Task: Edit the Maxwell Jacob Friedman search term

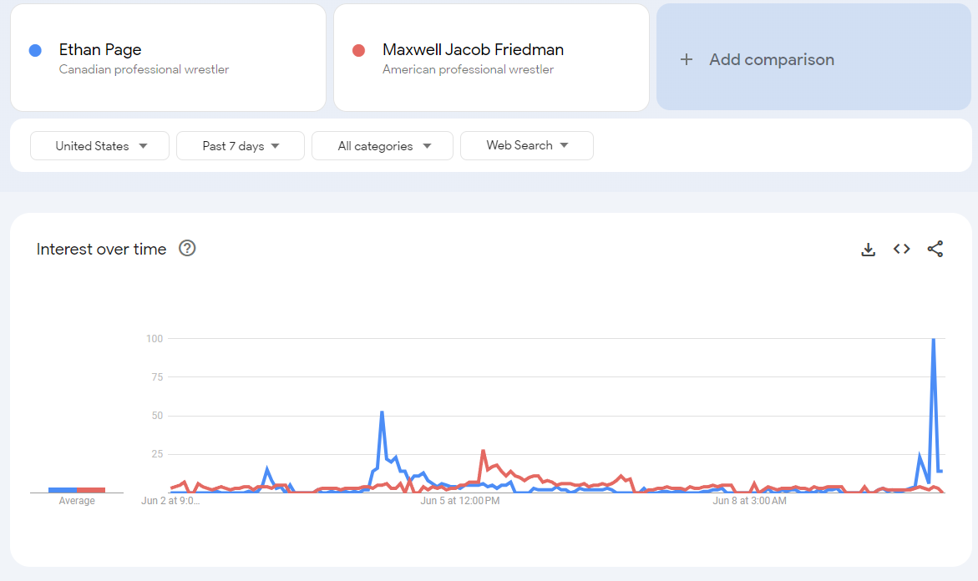Action: [473, 50]
